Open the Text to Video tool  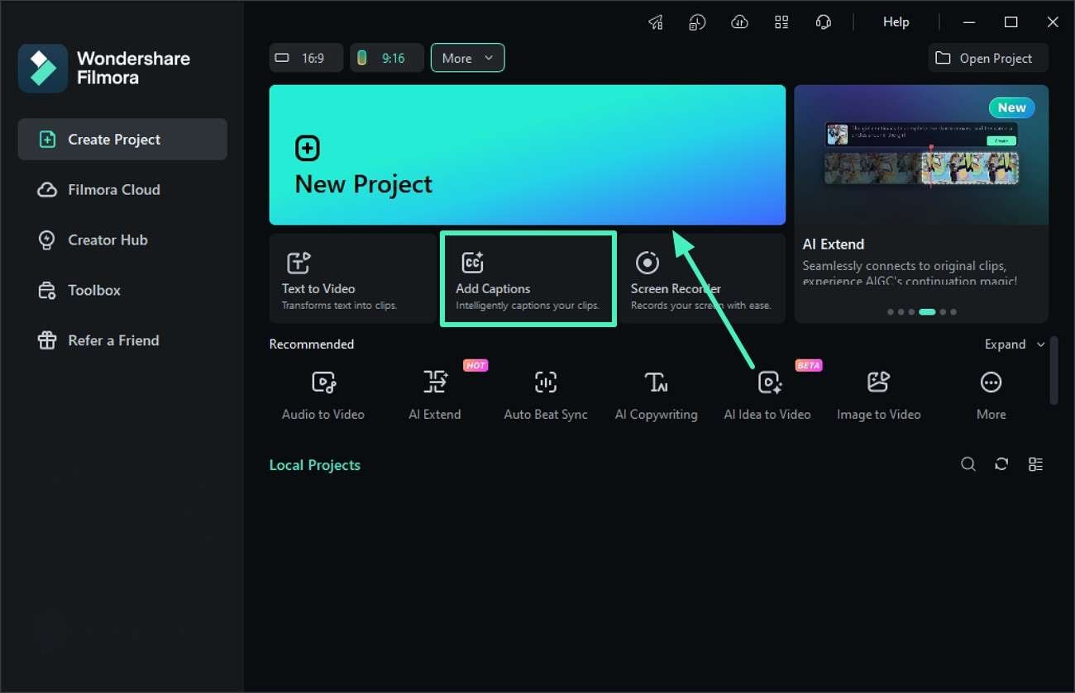(x=352, y=278)
